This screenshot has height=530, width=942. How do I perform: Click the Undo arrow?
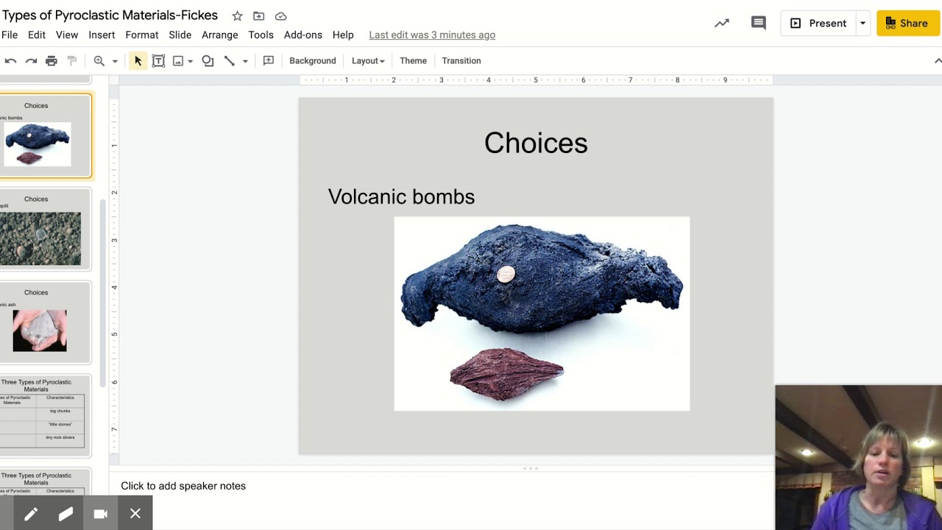[10, 61]
